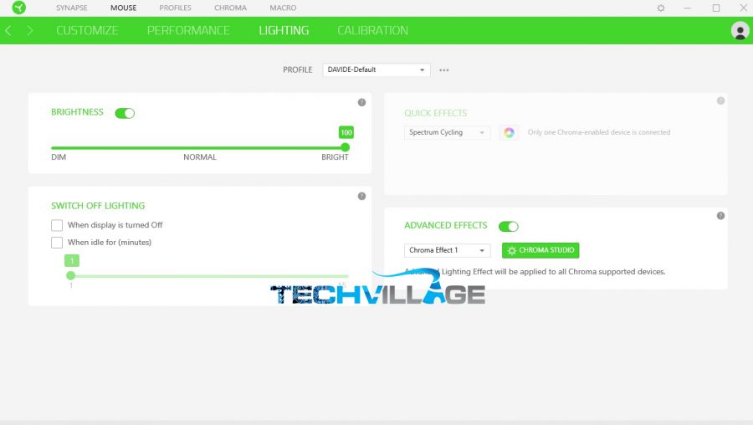This screenshot has height=425, width=753.
Task: Click the DIM brightness label
Action: tap(59, 157)
